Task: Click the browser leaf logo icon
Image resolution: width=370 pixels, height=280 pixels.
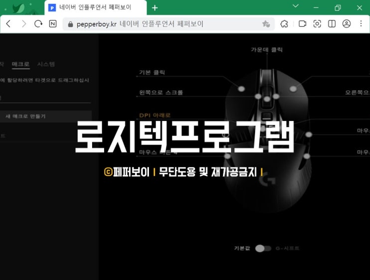Action: [18, 8]
